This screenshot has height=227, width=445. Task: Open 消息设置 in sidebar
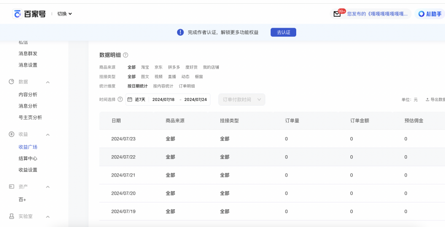coord(28,65)
